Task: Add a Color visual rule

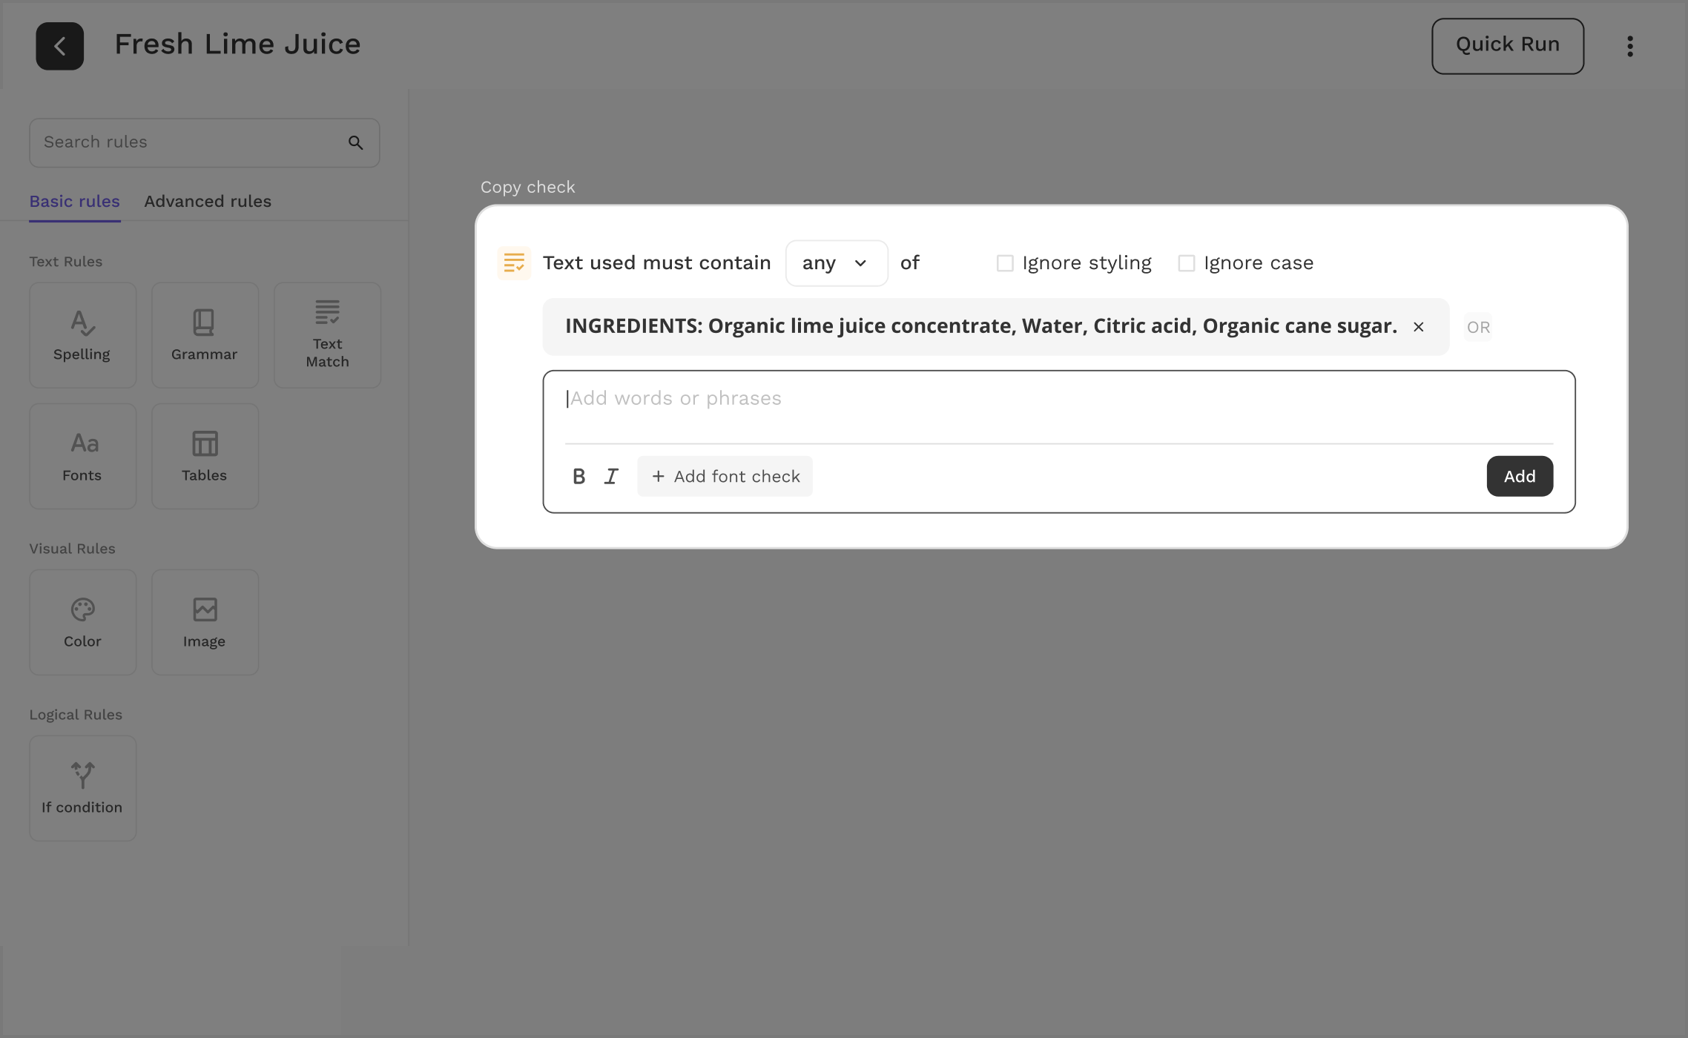Action: (82, 621)
